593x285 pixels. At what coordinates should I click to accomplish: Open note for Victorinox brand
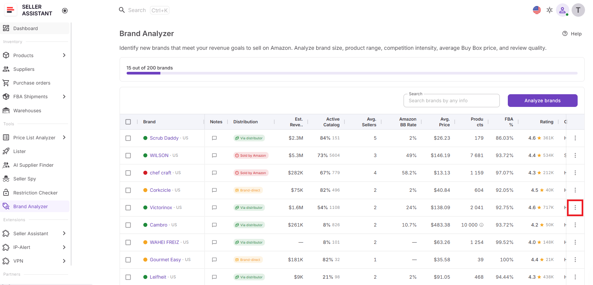click(x=214, y=207)
